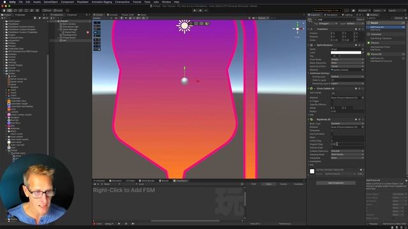408x229 pixels.
Task: Open the Layer dropdown in Inspector
Action: pos(355,24)
